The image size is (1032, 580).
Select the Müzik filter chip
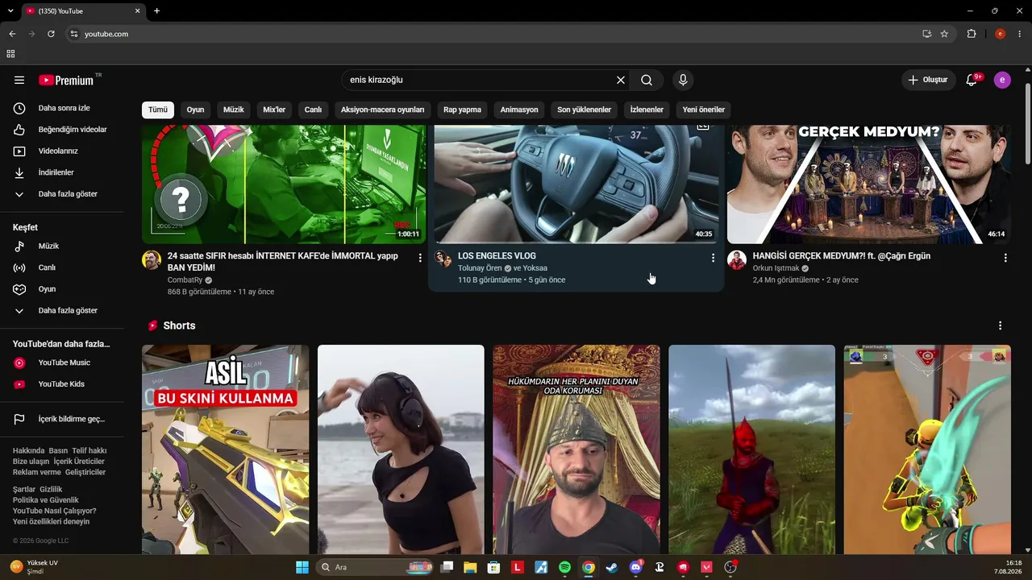(234, 110)
